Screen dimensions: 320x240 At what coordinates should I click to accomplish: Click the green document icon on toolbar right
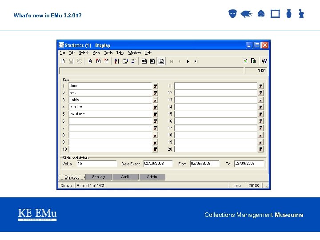pos(245,61)
